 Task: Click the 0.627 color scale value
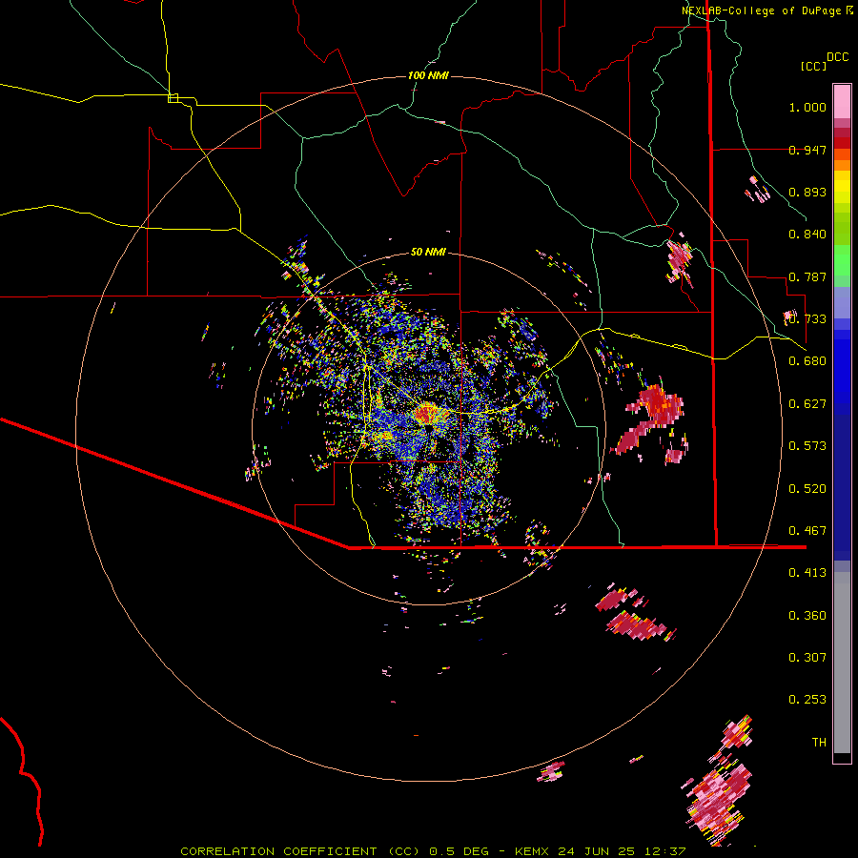click(807, 404)
